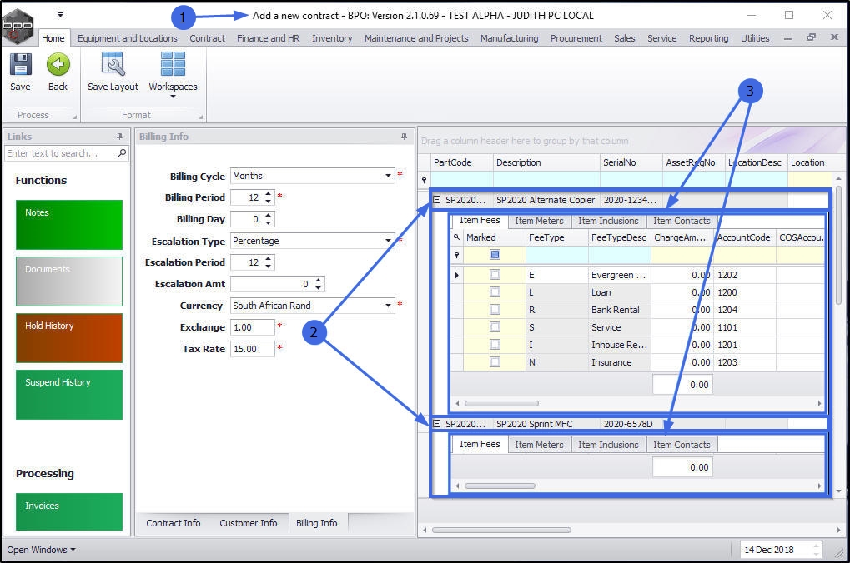The image size is (850, 563).
Task: Click the Invoices processing tile
Action: coord(69,511)
